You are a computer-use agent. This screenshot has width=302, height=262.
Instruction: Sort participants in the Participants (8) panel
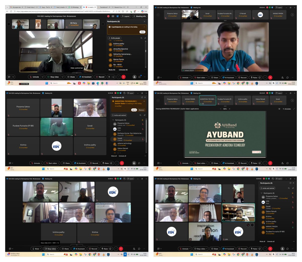tap(293, 188)
